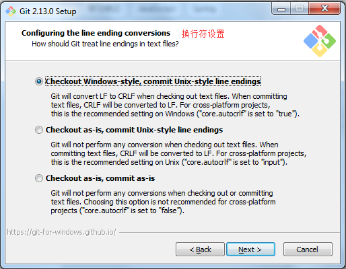Click the Git logo in title bar
The image size is (346, 269).
[x=11, y=11]
